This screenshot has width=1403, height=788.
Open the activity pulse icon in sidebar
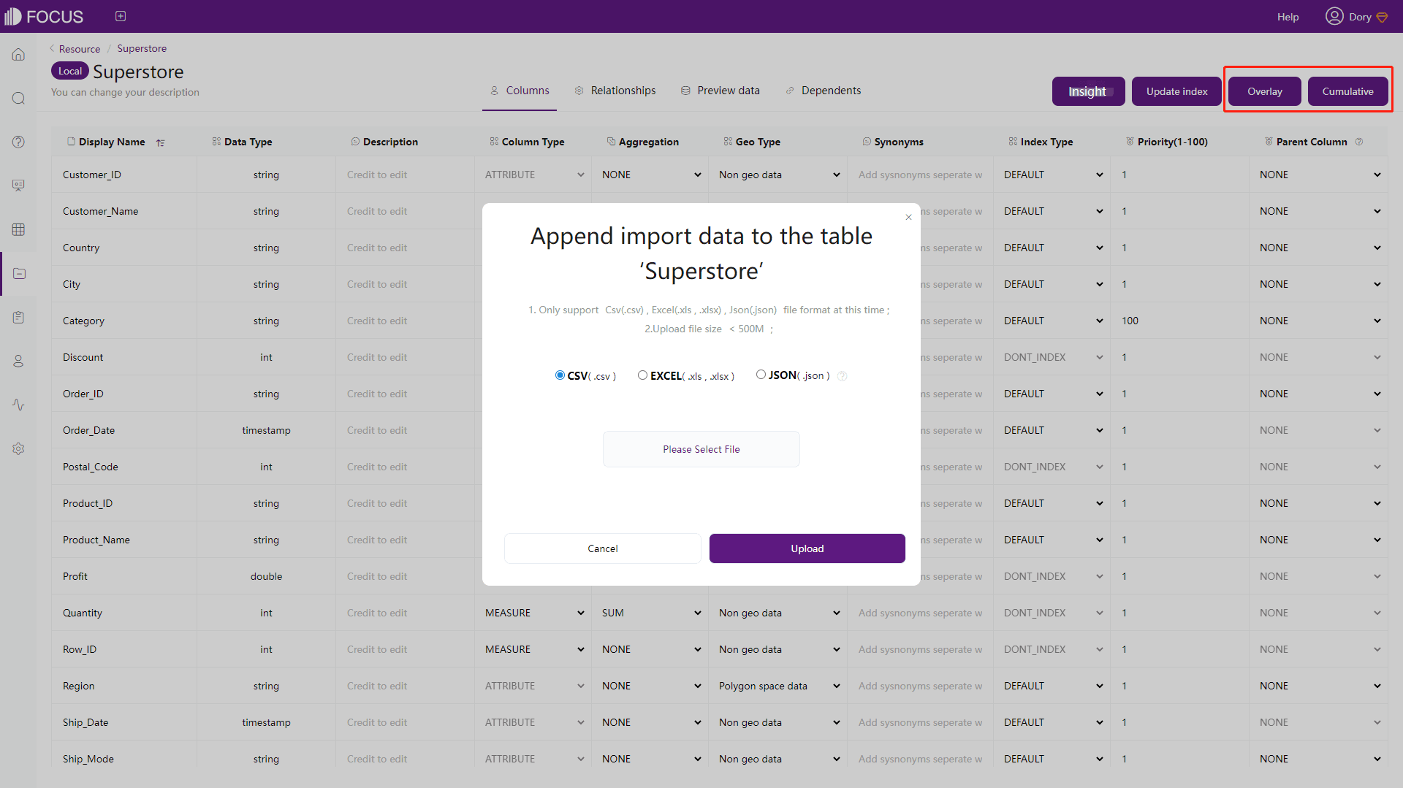coord(18,405)
